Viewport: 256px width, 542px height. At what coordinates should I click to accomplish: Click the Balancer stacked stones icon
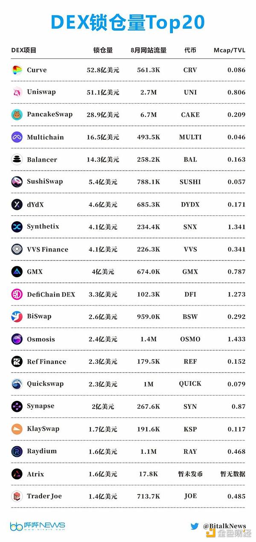click(17, 159)
